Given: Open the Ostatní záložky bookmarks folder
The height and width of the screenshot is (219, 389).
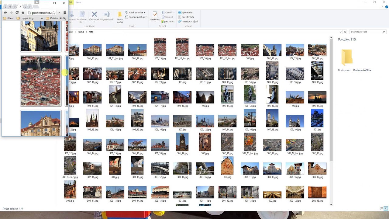Looking at the screenshot, I should pyautogui.click(x=56, y=18).
